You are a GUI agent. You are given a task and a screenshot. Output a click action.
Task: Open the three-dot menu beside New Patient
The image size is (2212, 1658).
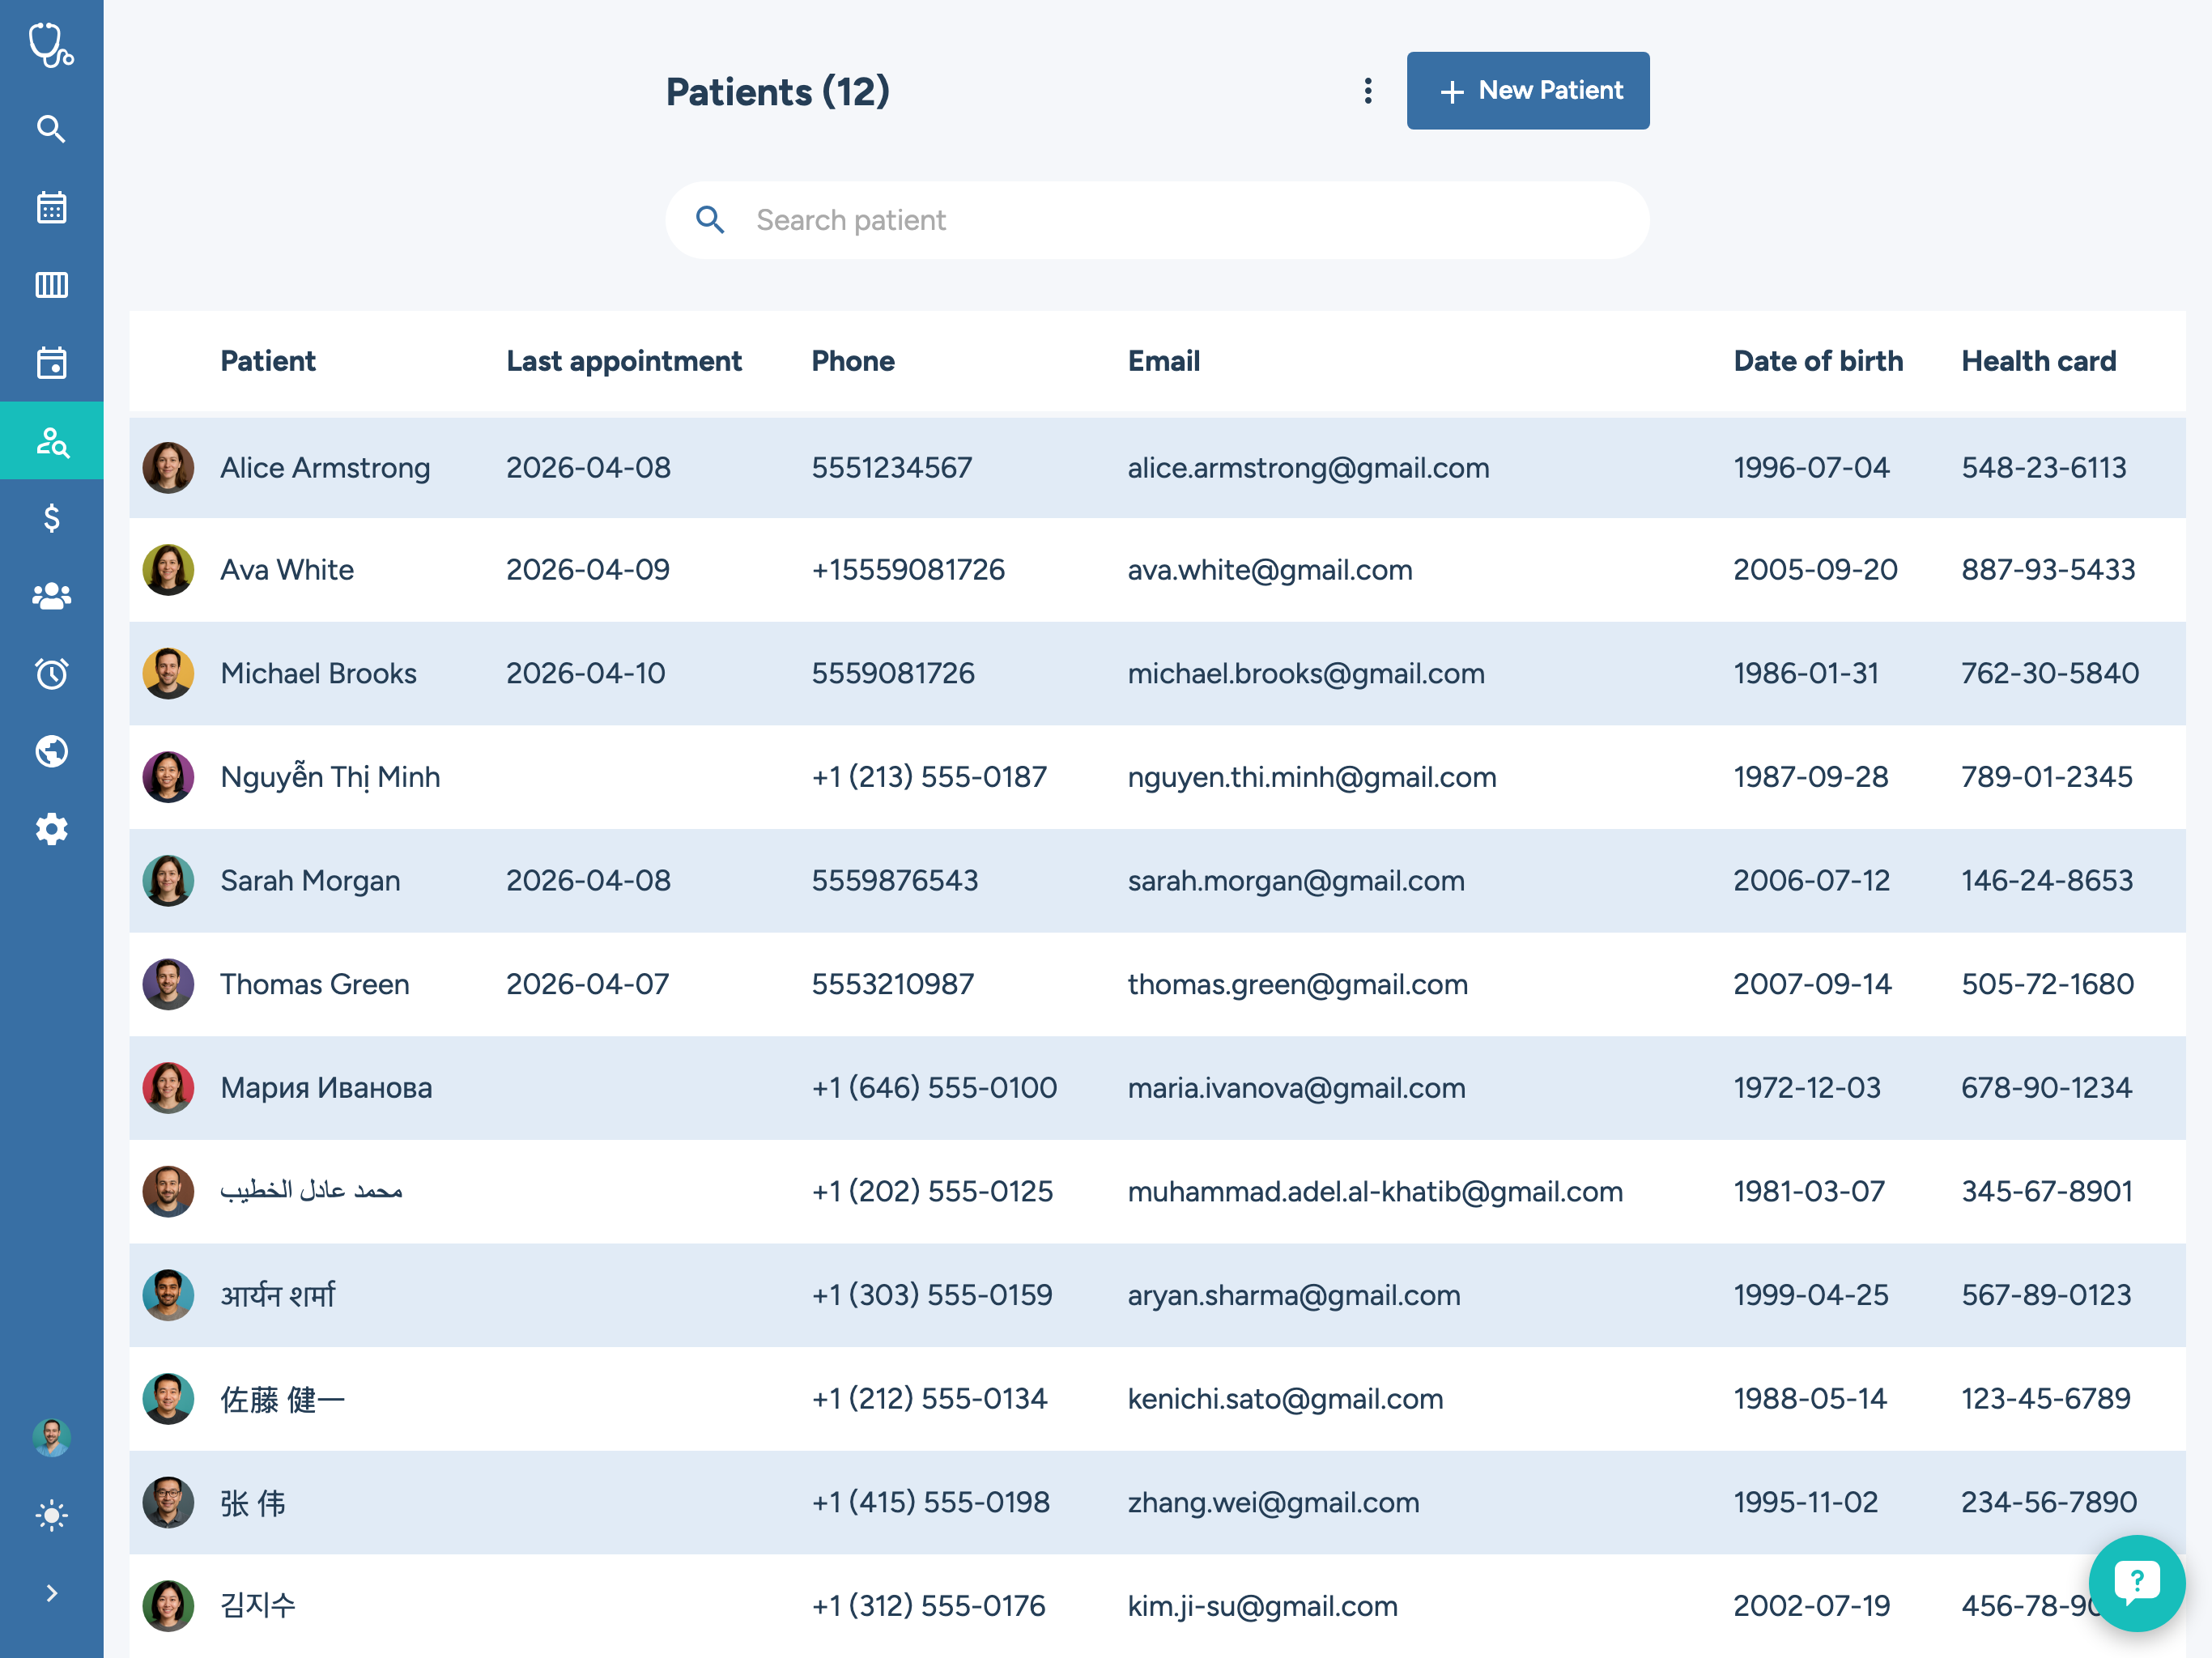tap(1368, 90)
